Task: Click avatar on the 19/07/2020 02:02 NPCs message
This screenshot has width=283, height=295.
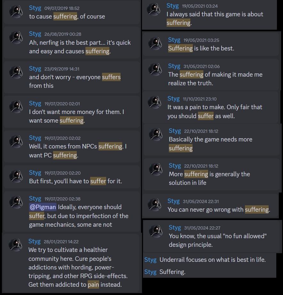Action: [16, 141]
